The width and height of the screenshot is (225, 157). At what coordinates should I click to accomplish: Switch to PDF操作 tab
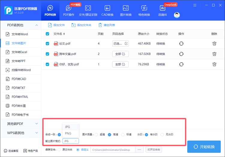click(69, 11)
